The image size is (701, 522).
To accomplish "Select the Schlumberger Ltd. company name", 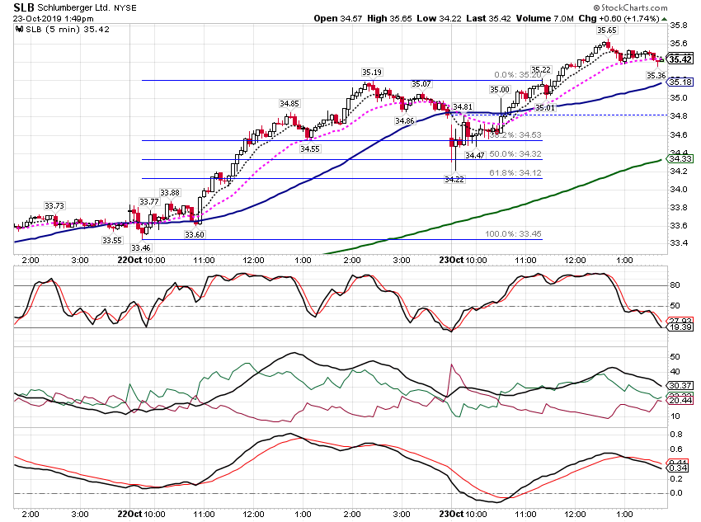I will pos(73,7).
